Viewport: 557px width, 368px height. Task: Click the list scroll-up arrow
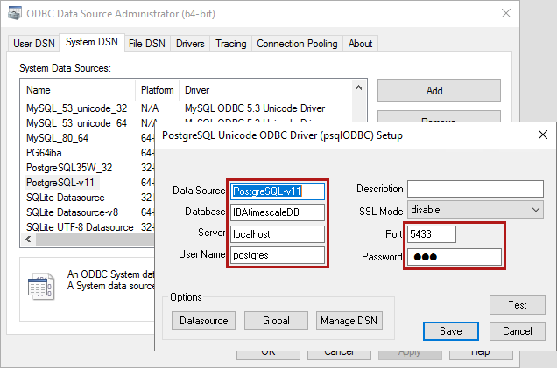pos(359,87)
